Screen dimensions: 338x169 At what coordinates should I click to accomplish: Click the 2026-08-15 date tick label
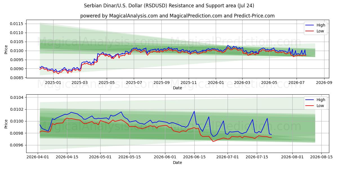321,157
